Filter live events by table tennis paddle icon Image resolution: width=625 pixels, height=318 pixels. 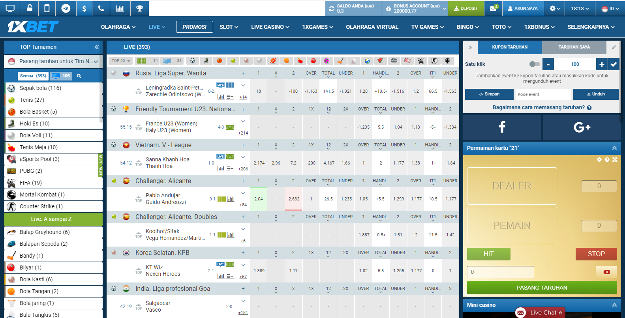(x=300, y=61)
